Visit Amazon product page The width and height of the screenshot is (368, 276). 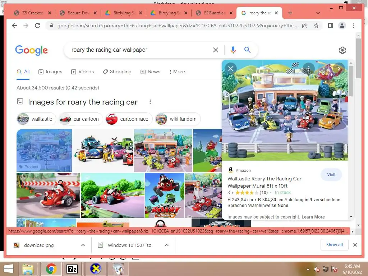point(331,175)
